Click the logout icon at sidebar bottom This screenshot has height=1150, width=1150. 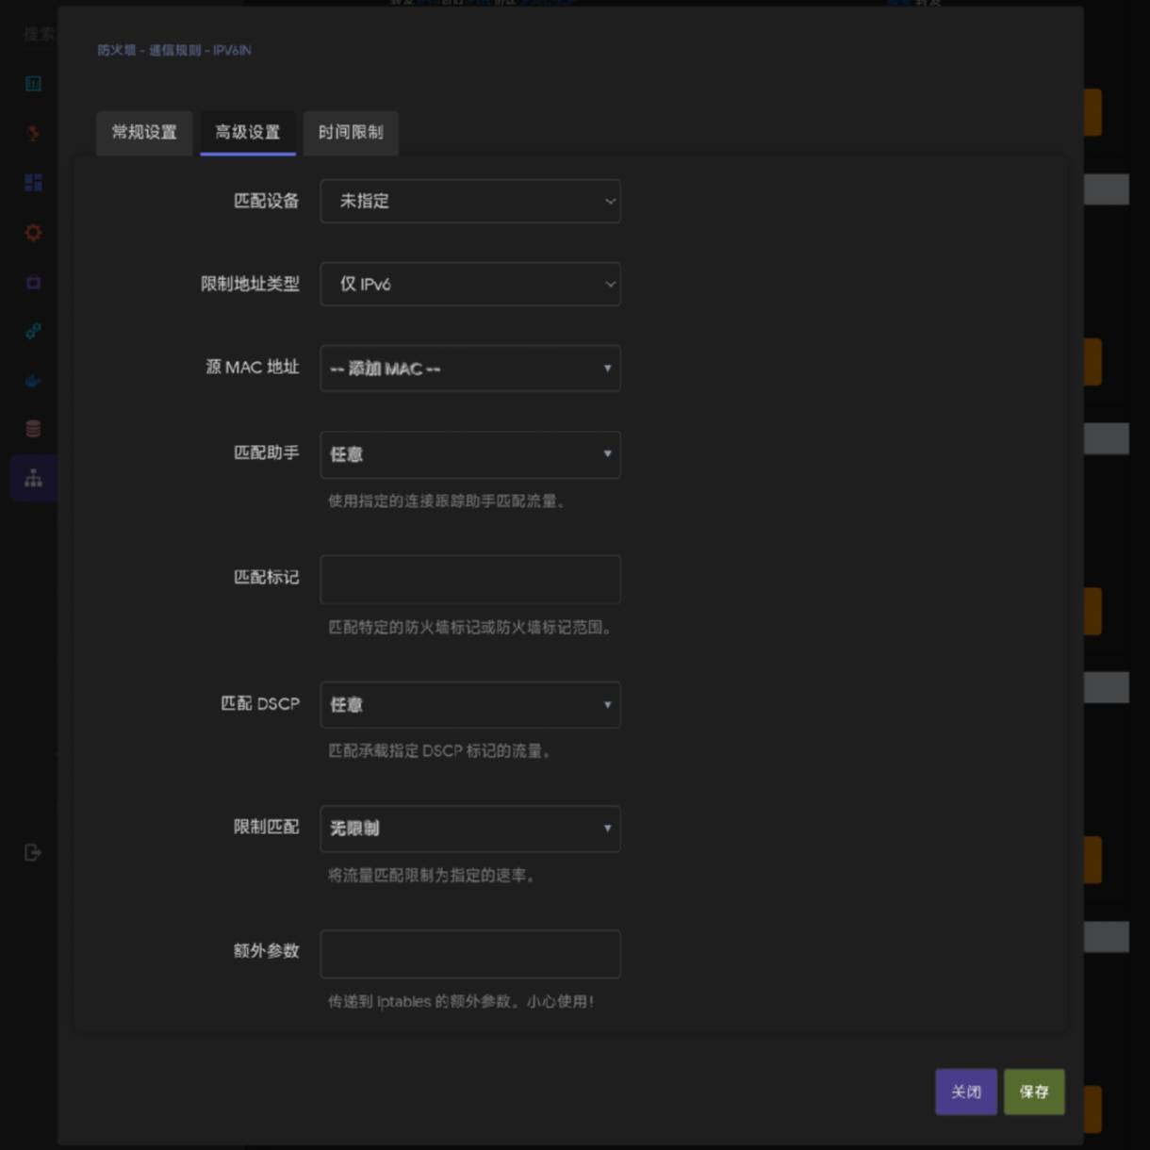point(32,852)
